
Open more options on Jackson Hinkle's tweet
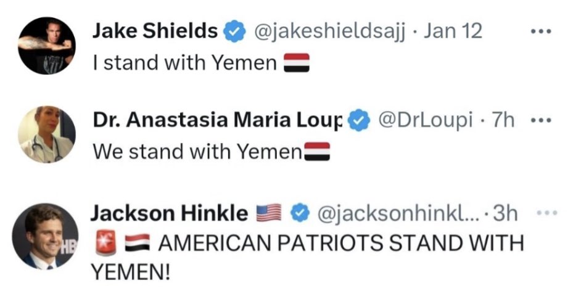tap(546, 213)
